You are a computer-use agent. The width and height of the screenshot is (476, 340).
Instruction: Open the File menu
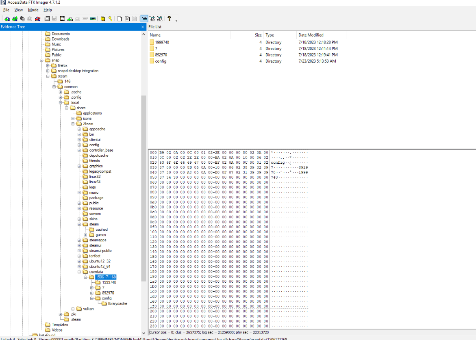tap(7, 10)
